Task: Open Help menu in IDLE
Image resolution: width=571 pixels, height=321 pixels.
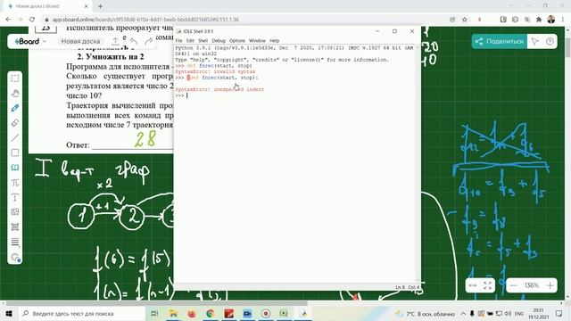Action: point(275,40)
